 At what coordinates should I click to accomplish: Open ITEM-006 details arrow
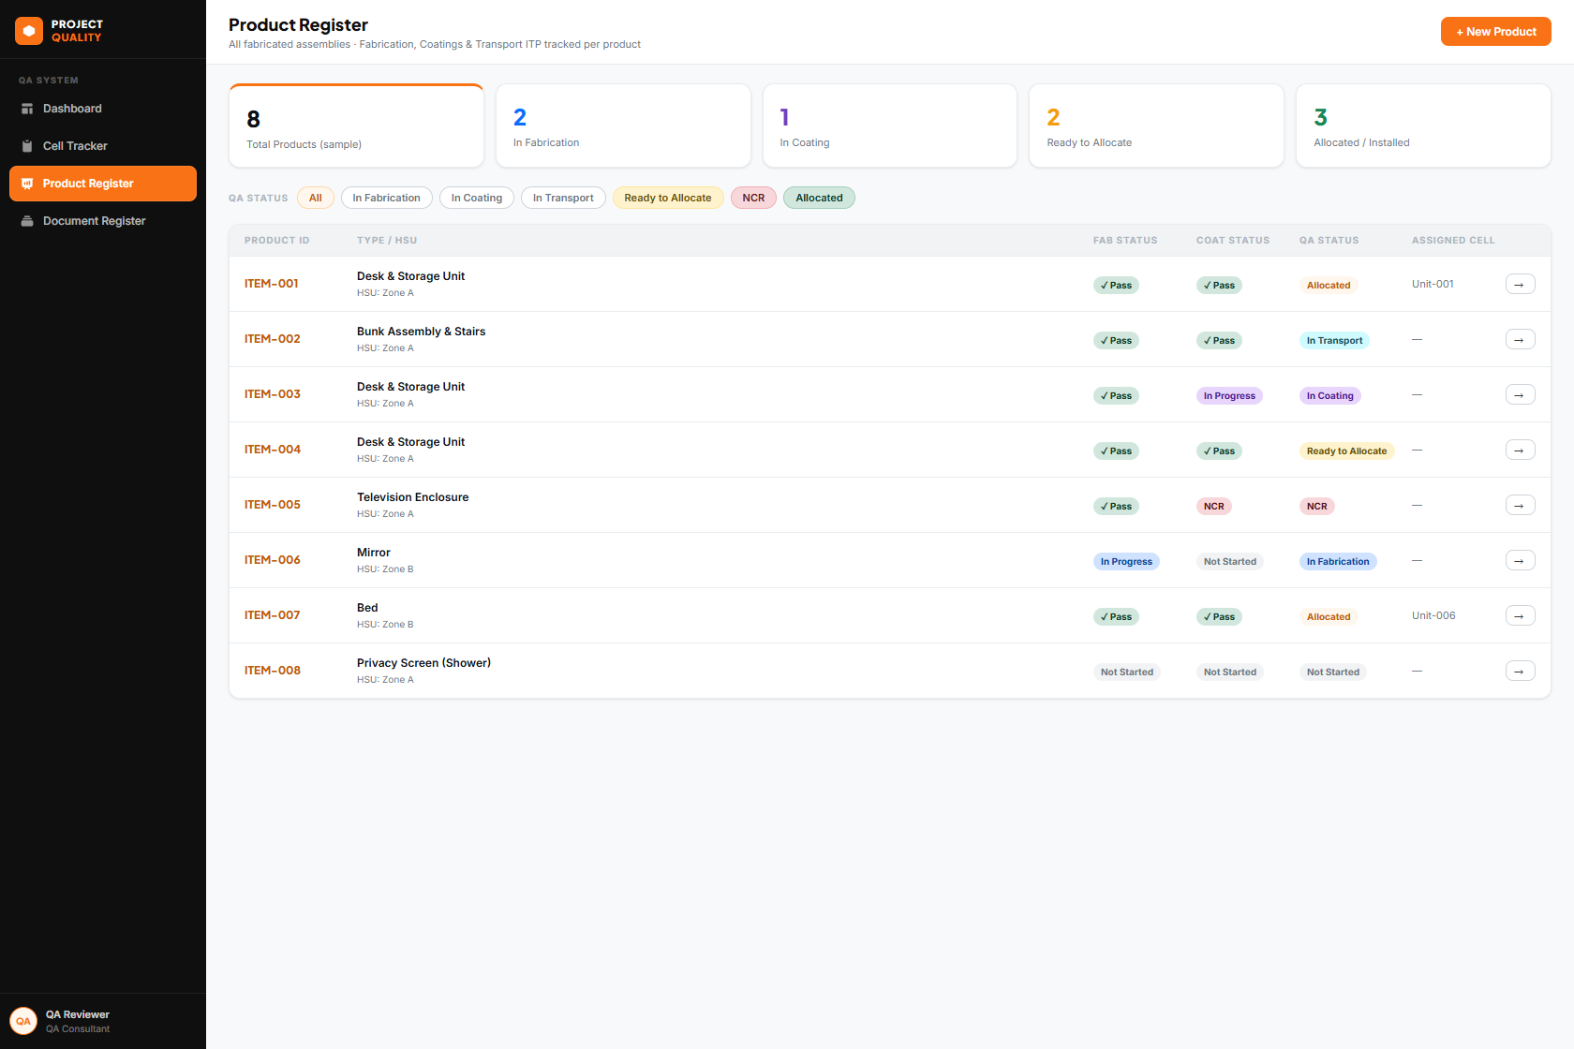(x=1520, y=560)
